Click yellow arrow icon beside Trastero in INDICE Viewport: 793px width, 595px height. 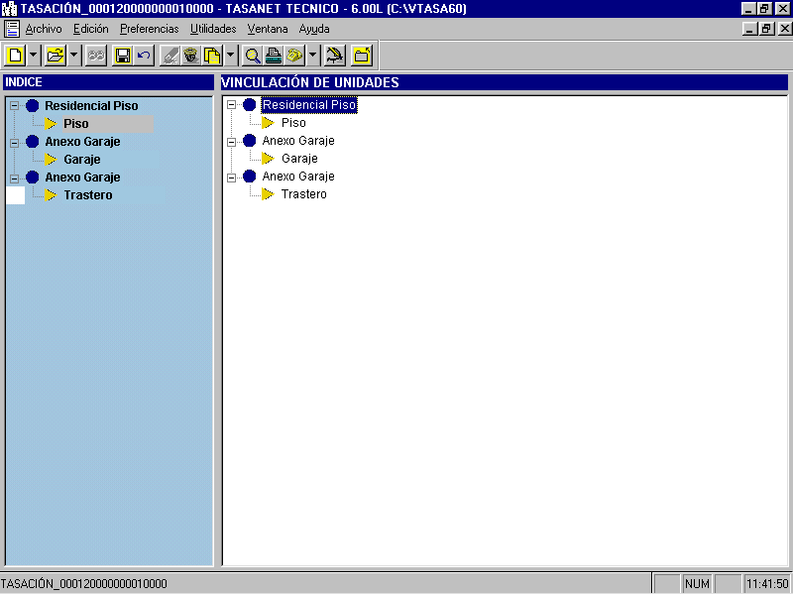click(51, 194)
